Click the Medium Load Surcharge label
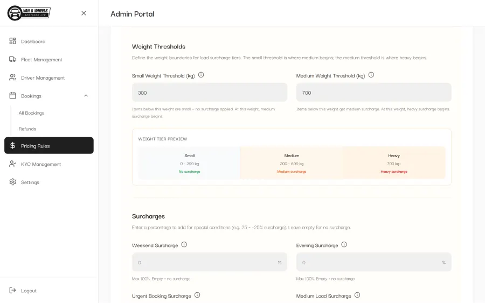The image size is (485, 303). (323, 296)
